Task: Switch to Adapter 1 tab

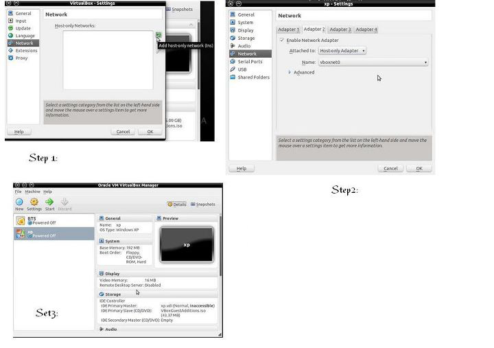Action: (288, 30)
